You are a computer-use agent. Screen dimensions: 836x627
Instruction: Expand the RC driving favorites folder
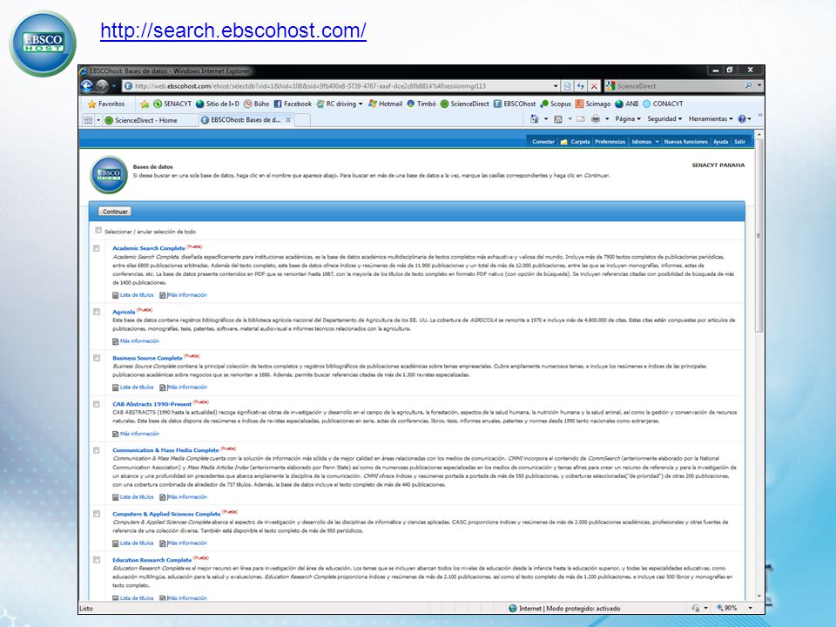tap(339, 104)
